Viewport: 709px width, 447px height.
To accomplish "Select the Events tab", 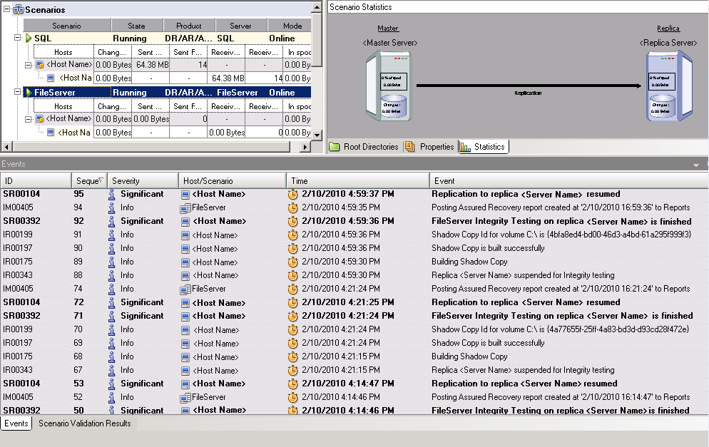I will click(x=16, y=423).
